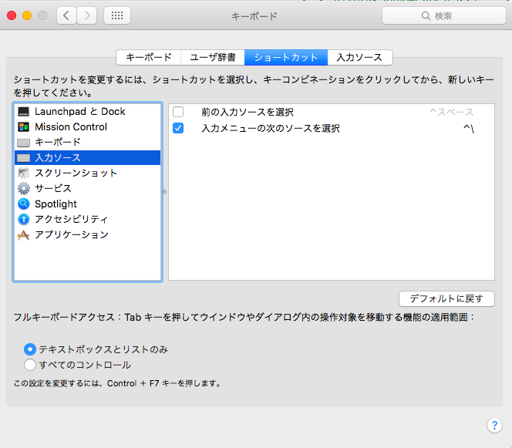Click 入力メニューの次のソースを選択 label
Viewport: 512px width, 448px height.
[x=271, y=128]
